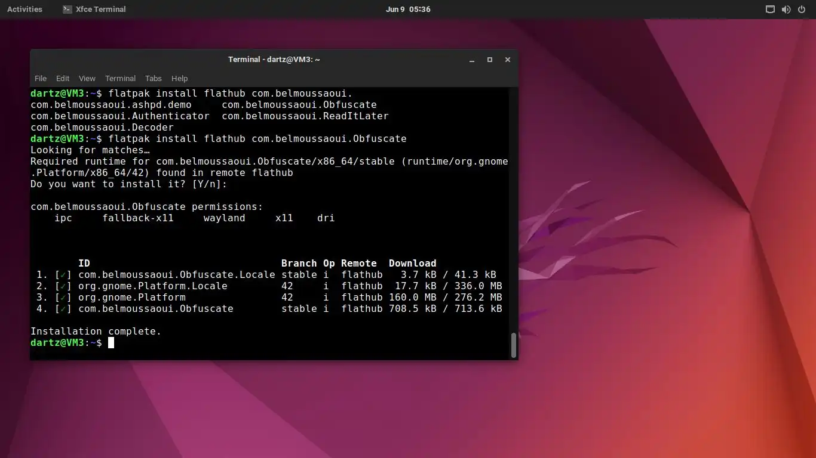
Task: Click '17.7 kB / 336.0 MB' download value
Action: [449, 286]
